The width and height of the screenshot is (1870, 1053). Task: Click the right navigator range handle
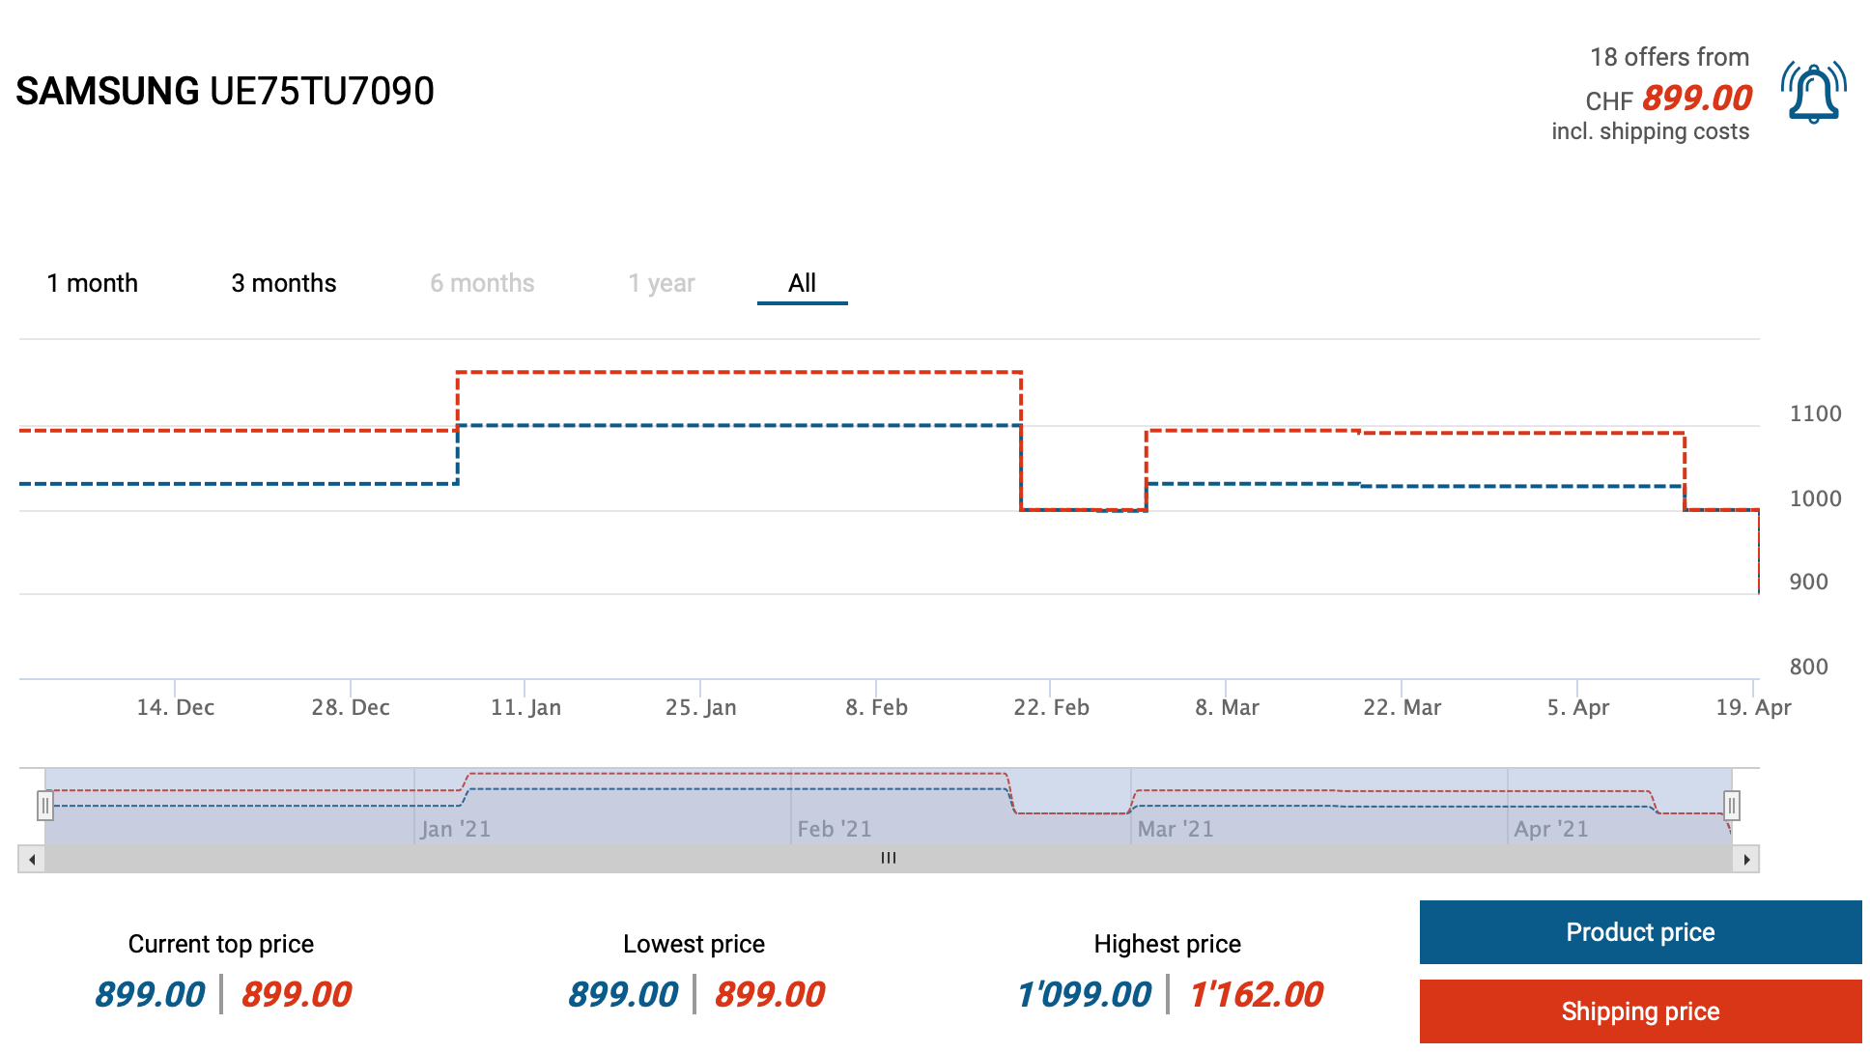1732,805
